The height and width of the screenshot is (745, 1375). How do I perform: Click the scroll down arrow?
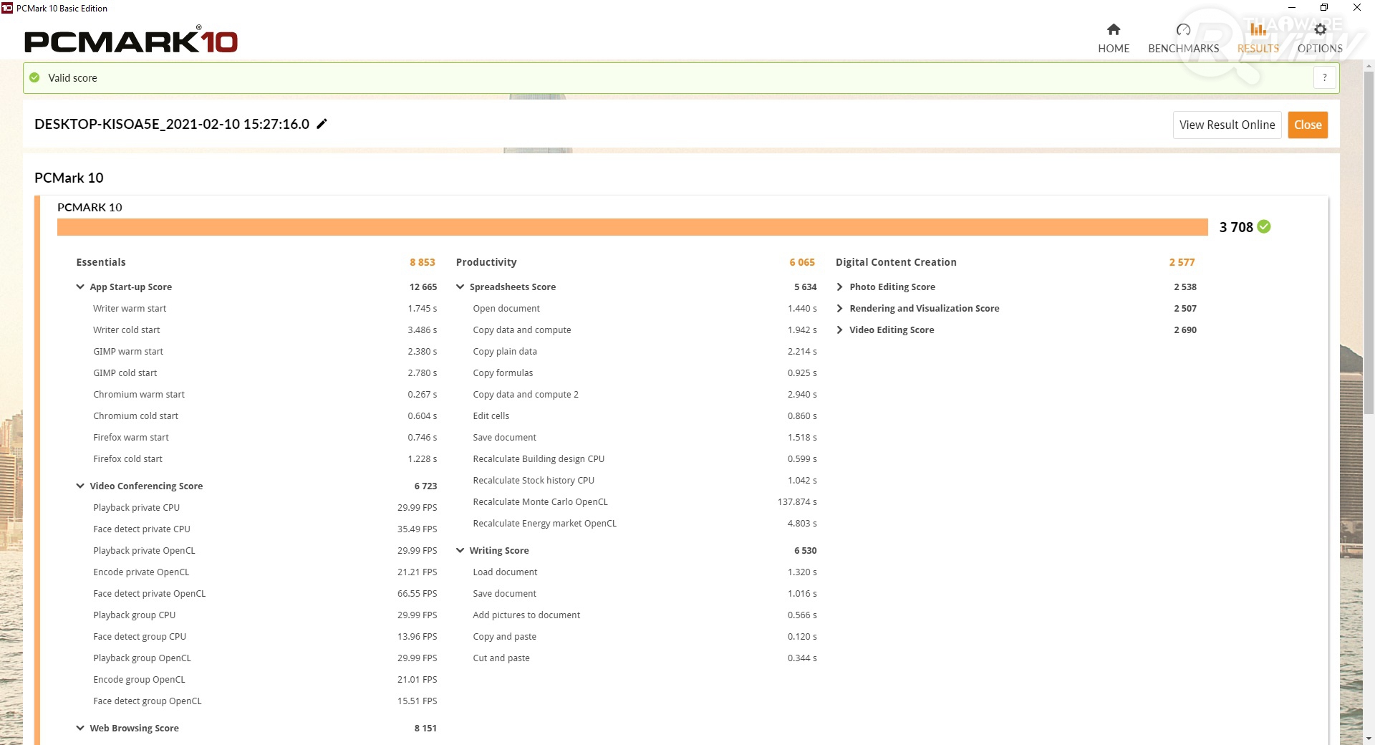[x=1369, y=738]
